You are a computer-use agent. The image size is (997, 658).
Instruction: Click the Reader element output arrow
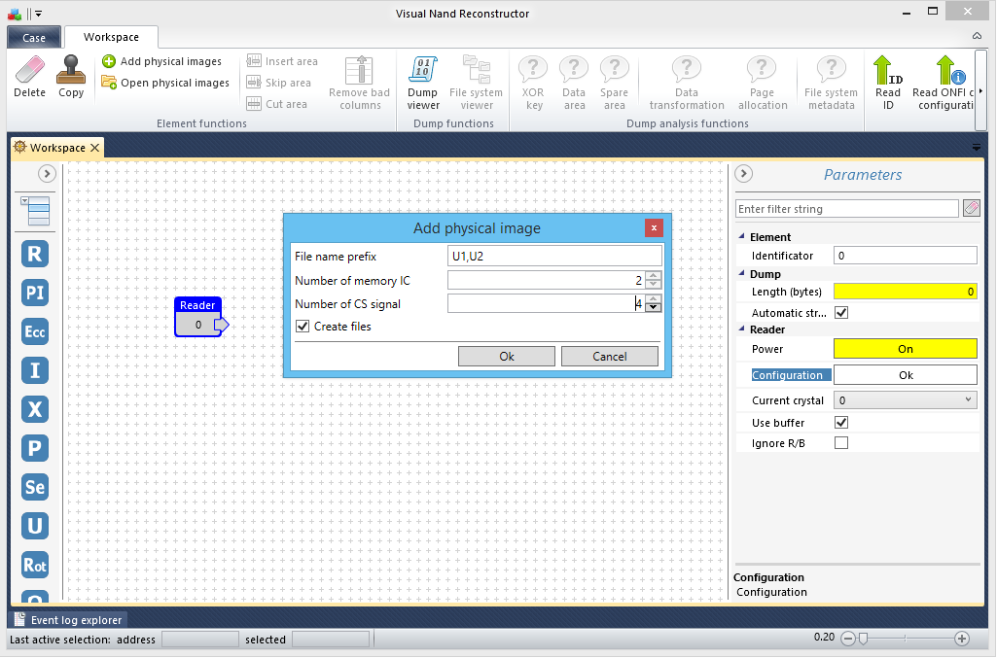[221, 326]
